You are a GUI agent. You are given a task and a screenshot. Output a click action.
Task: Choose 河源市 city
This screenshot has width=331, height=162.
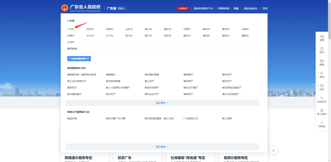point(187,29)
